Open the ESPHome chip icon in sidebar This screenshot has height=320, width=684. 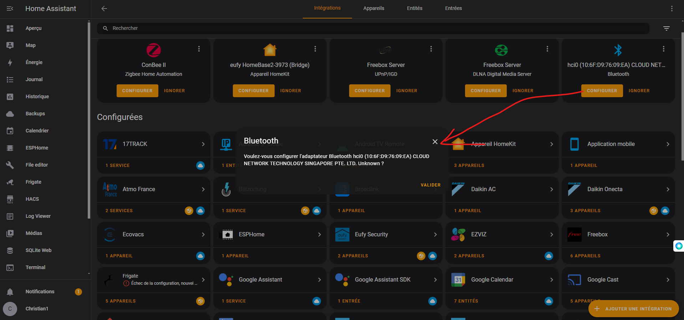pos(10,148)
